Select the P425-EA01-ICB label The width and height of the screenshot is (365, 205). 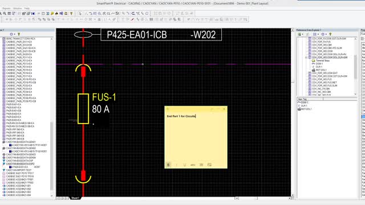click(137, 35)
